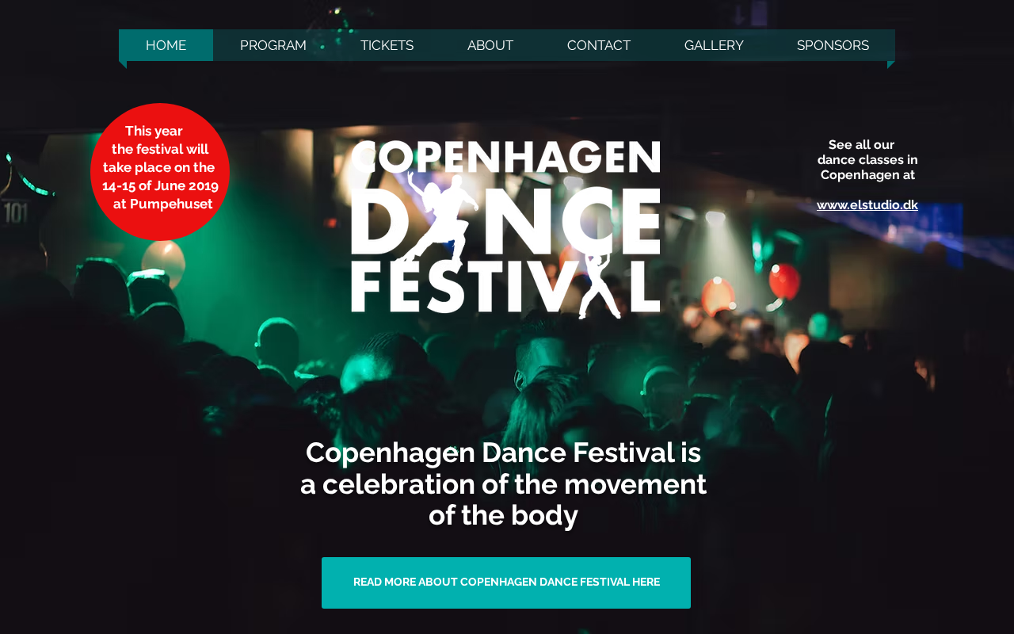Click the right ribbon fold of navigation bar

click(891, 65)
